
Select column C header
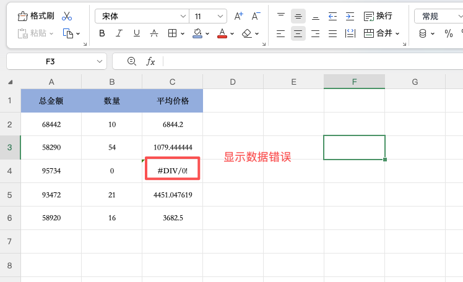tap(173, 82)
